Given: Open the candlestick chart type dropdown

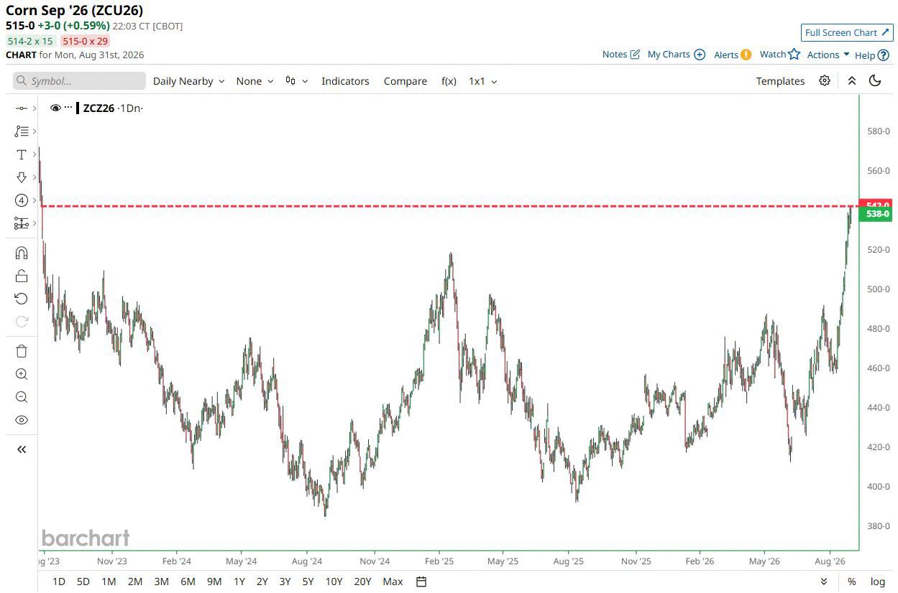Looking at the screenshot, I should pos(296,81).
